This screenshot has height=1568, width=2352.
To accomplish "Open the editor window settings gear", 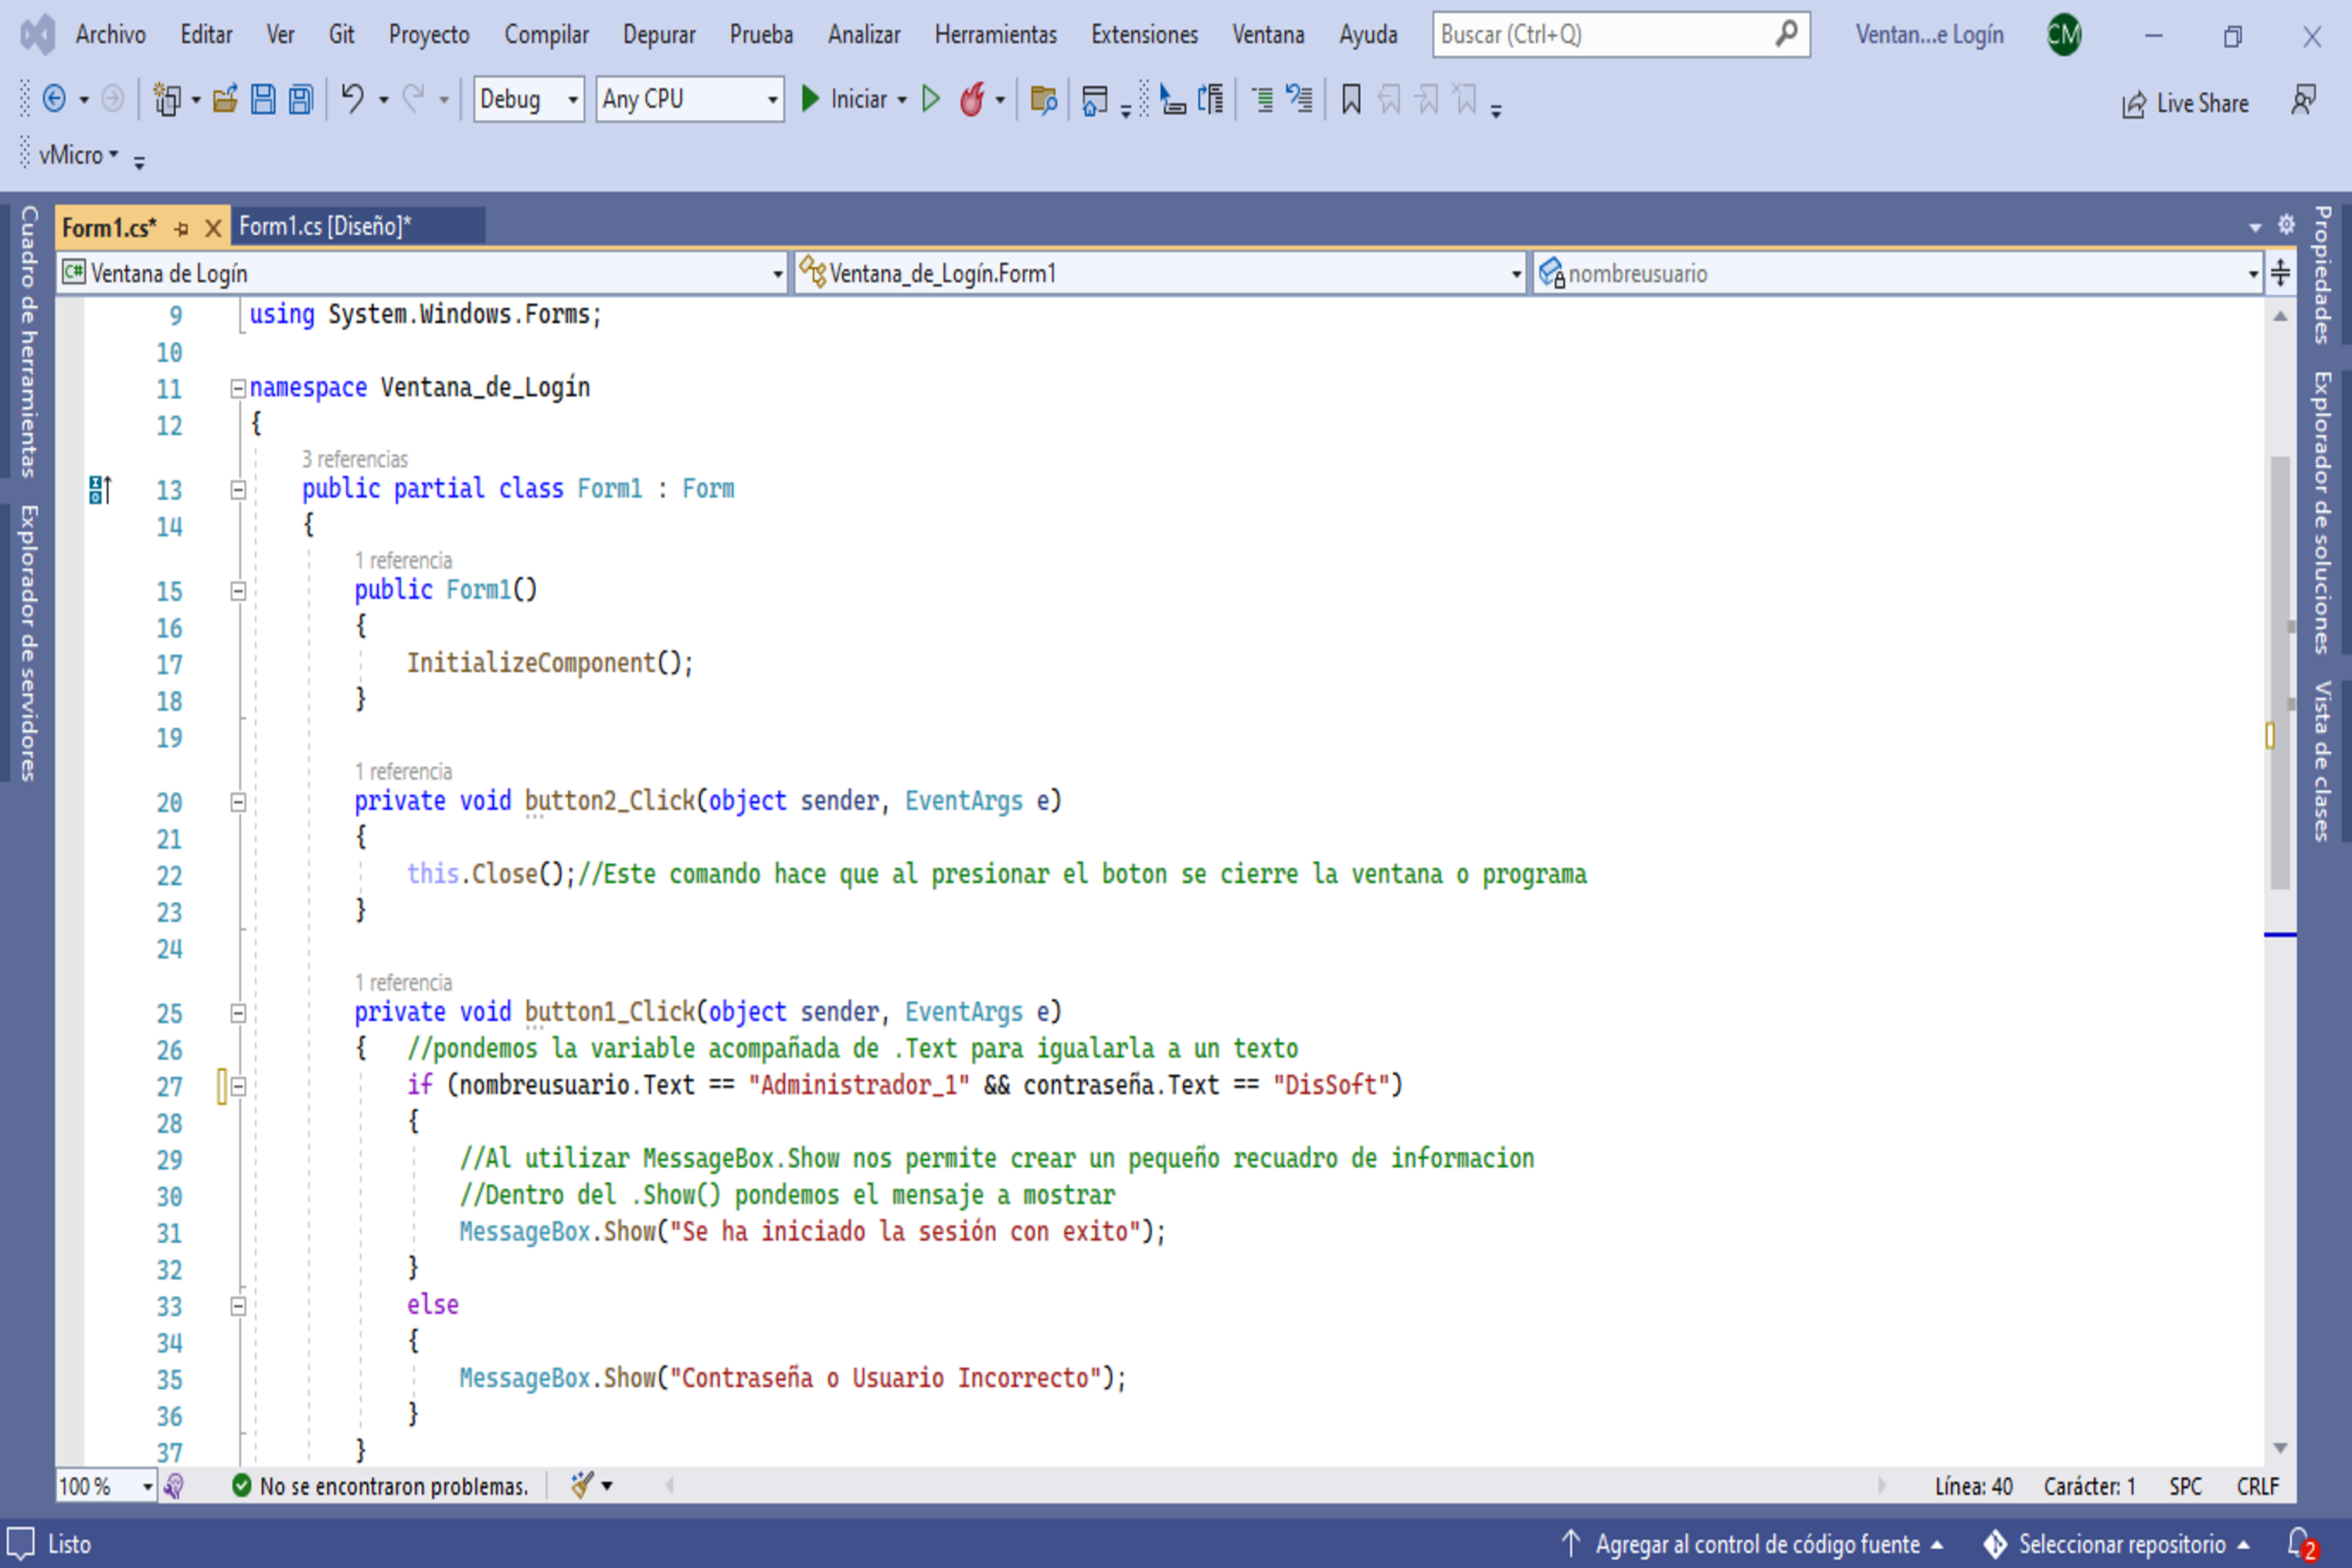I will [2286, 225].
